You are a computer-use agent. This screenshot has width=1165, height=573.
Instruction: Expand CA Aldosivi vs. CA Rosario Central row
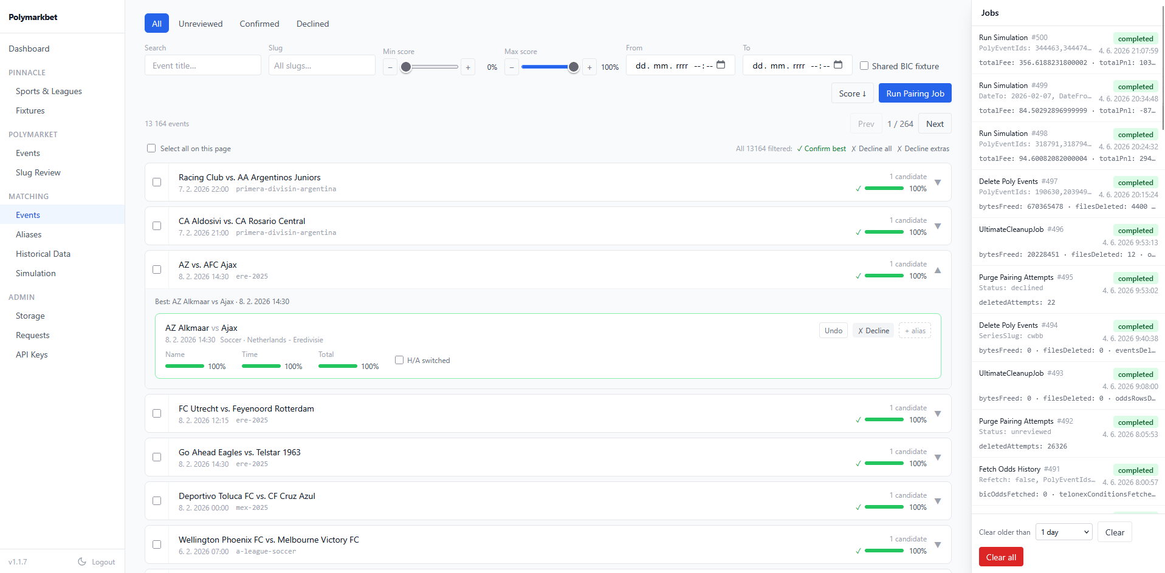pyautogui.click(x=938, y=226)
